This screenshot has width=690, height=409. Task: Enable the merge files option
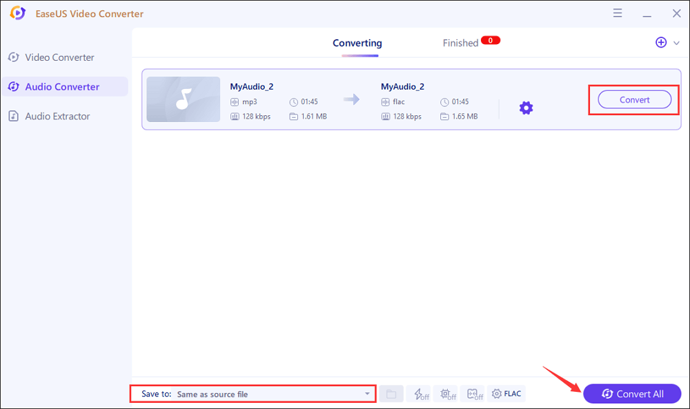473,393
